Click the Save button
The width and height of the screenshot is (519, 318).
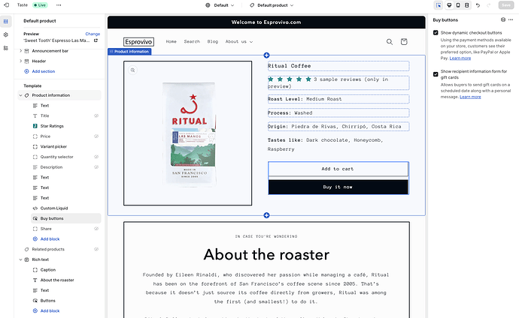click(x=506, y=5)
